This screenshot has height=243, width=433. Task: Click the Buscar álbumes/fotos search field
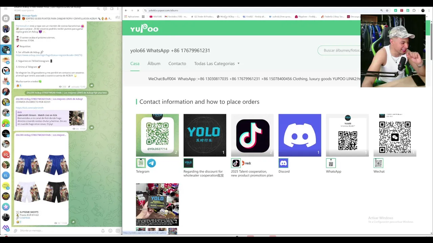pyautogui.click(x=340, y=50)
